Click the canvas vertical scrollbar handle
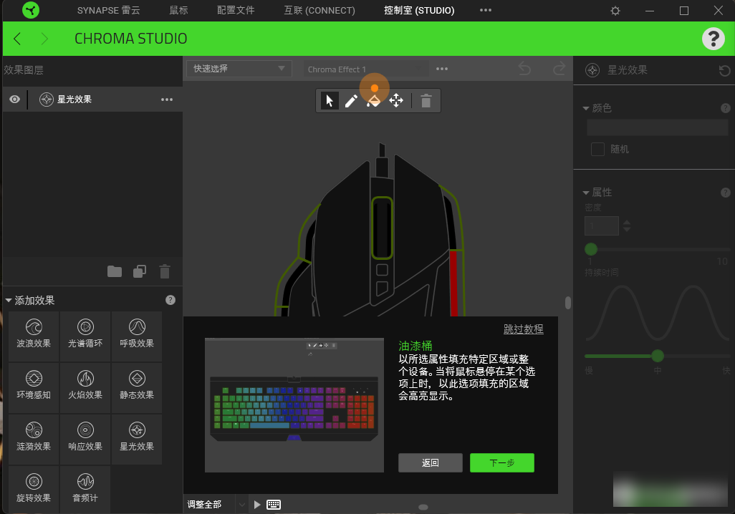This screenshot has width=735, height=514. (568, 303)
